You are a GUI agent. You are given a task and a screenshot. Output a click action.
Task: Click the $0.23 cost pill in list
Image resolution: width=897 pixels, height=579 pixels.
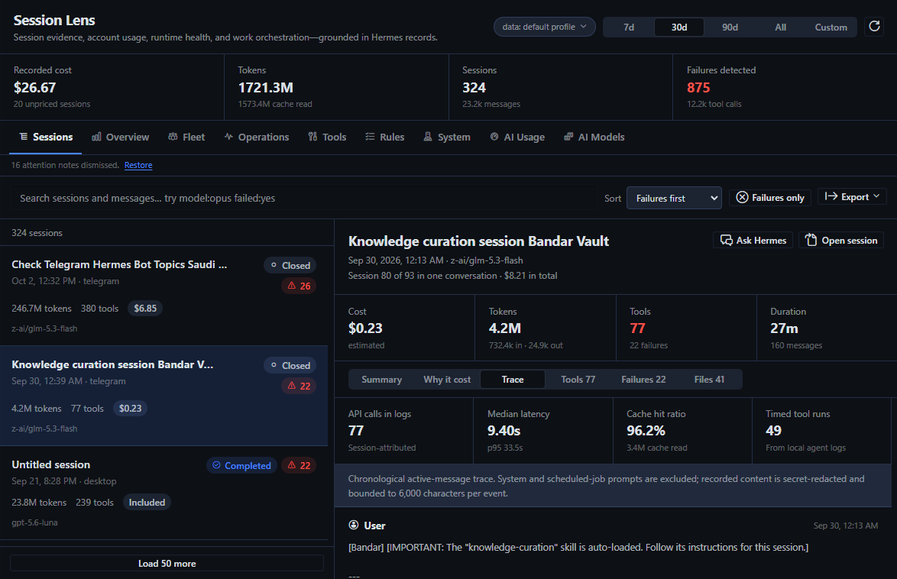tap(131, 409)
